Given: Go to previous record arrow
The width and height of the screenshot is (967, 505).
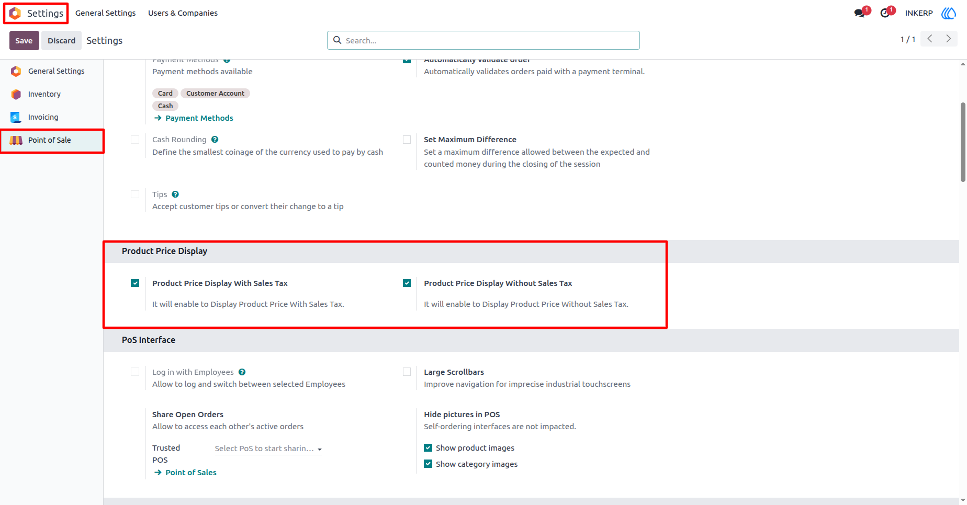Looking at the screenshot, I should point(930,39).
